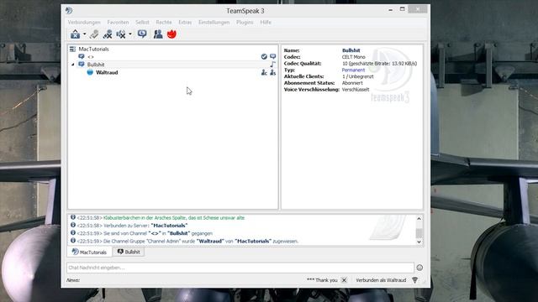538x302 pixels.
Task: Click the Abonniert status value
Action: point(352,83)
